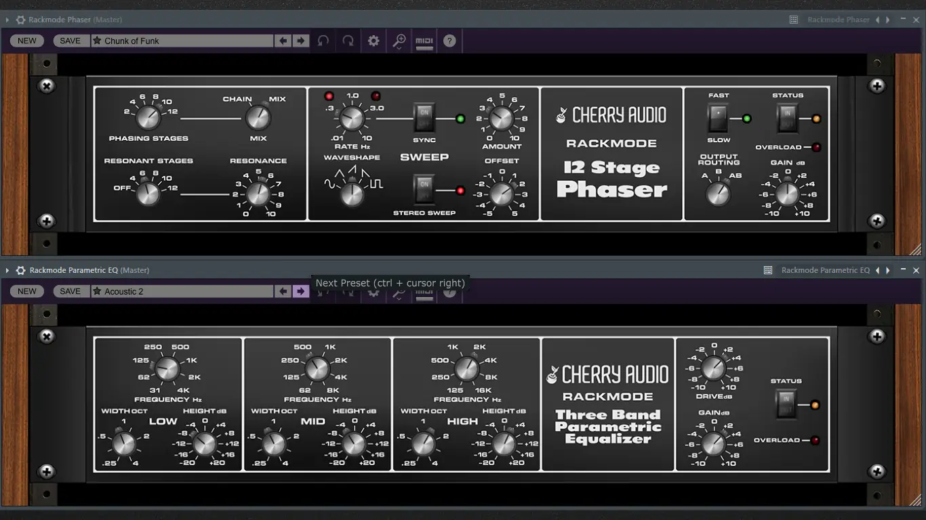Screen dimensions: 926x520
Task: Open the Rackmode Parametric EQ preset selector label
Action: tap(826, 271)
